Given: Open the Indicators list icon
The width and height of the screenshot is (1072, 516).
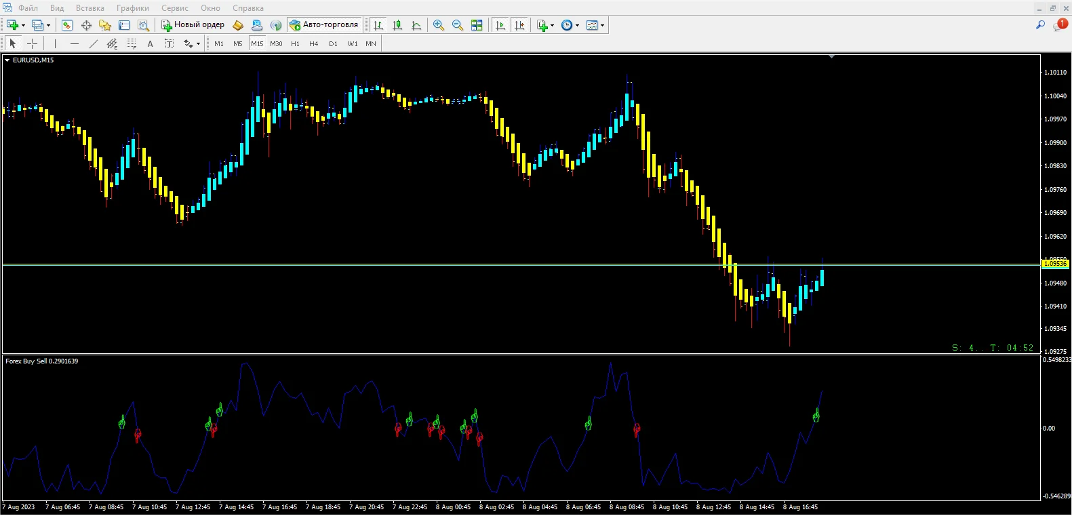Looking at the screenshot, I should 542,25.
